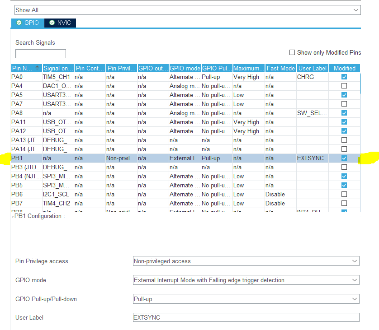Select the PA0 pin row
Image resolution: width=379 pixels, height=330 pixels.
(x=185, y=77)
